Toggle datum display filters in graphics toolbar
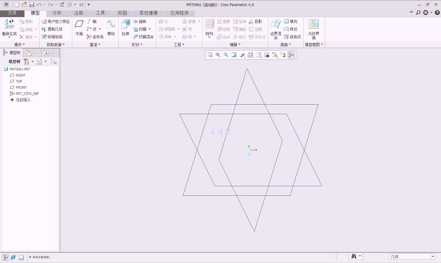The image size is (441, 263). click(x=275, y=55)
